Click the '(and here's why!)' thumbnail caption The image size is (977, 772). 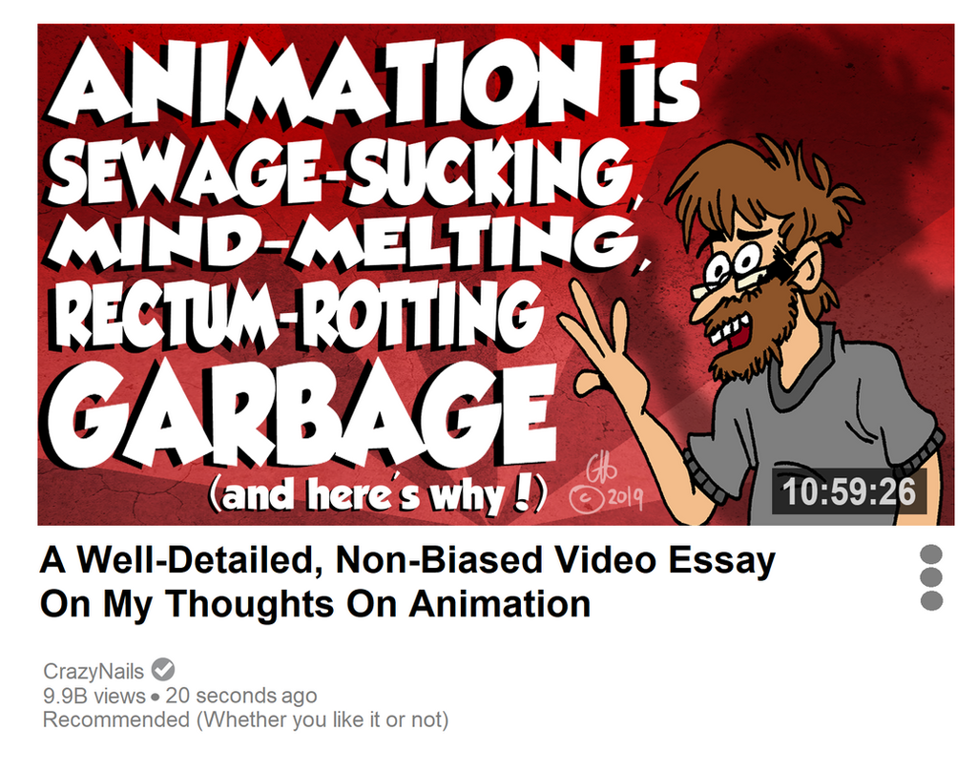click(x=379, y=495)
